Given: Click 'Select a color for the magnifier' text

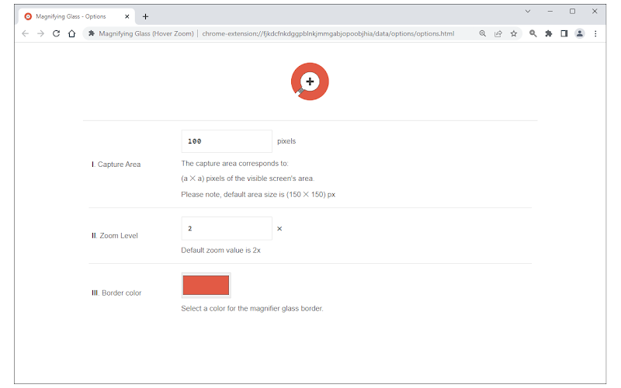Looking at the screenshot, I should [x=252, y=308].
